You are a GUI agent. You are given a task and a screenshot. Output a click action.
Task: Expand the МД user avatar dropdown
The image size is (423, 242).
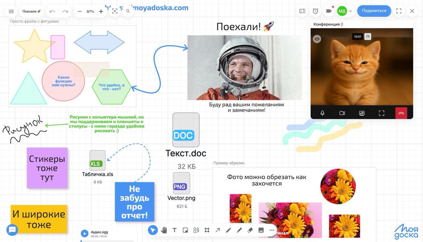point(350,11)
